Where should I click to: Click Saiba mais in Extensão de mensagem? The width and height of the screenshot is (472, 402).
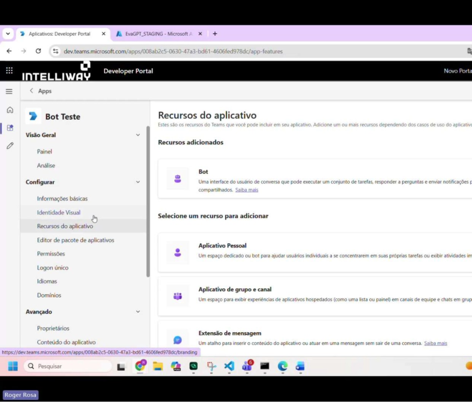pos(435,343)
